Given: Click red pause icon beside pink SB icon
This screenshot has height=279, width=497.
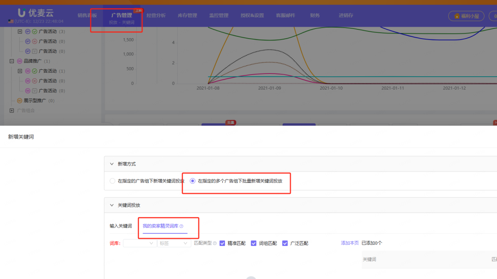Looking at the screenshot, I should [x=35, y=81].
